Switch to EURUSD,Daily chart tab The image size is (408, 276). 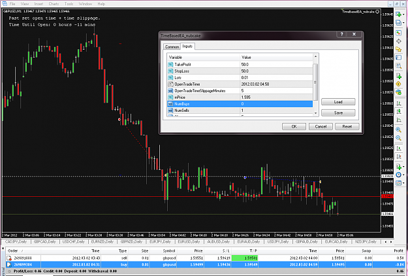(189, 241)
